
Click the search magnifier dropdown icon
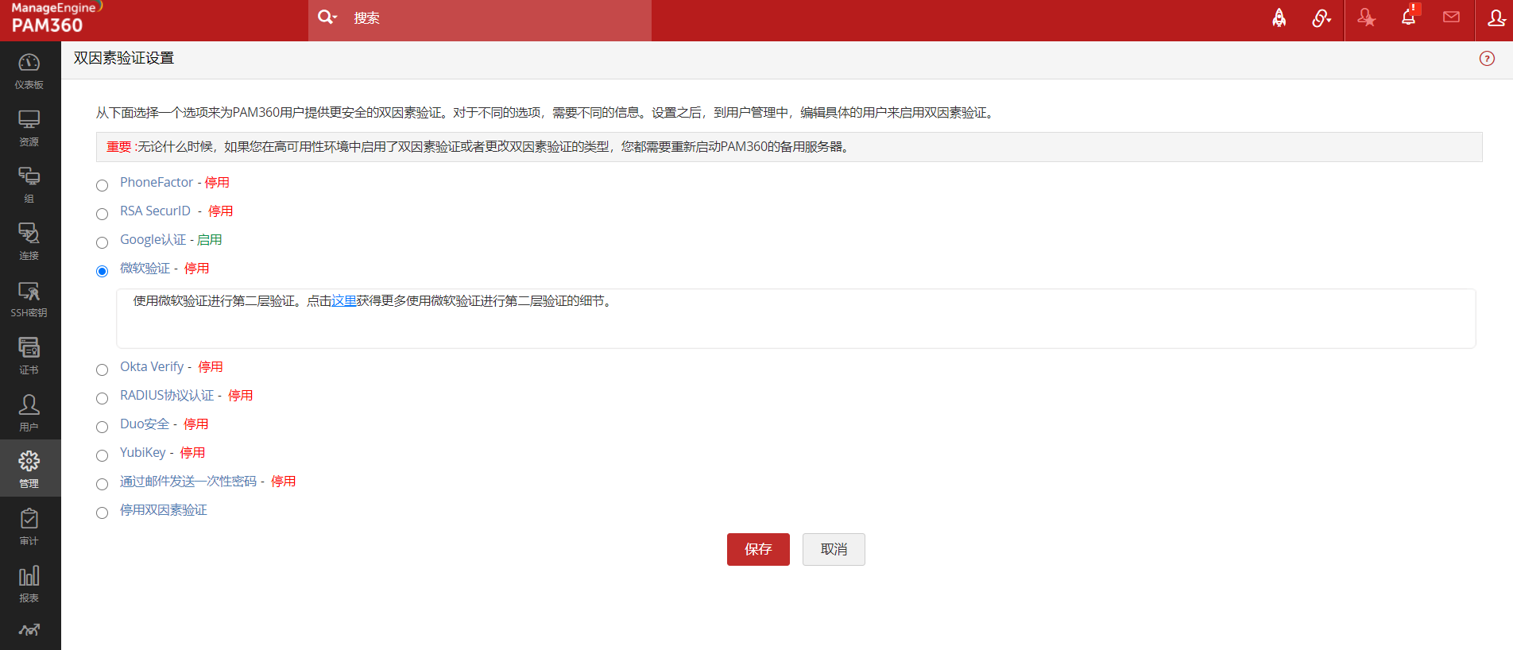(327, 17)
